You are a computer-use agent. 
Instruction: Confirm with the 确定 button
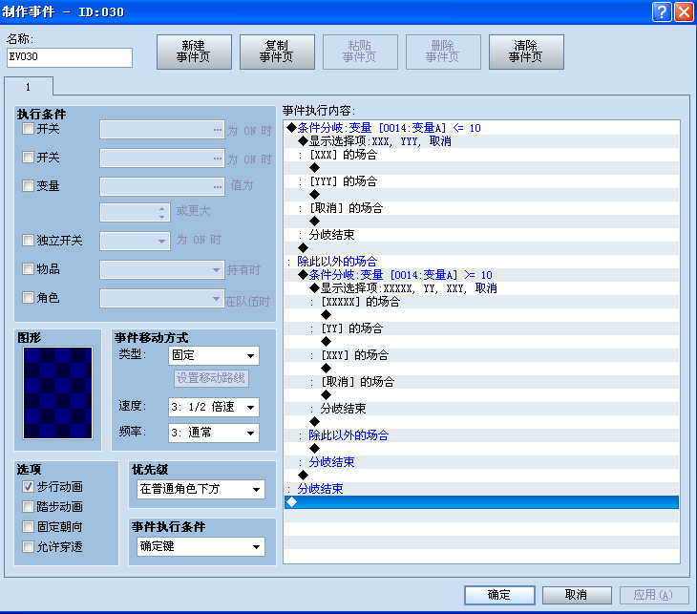[x=499, y=595]
